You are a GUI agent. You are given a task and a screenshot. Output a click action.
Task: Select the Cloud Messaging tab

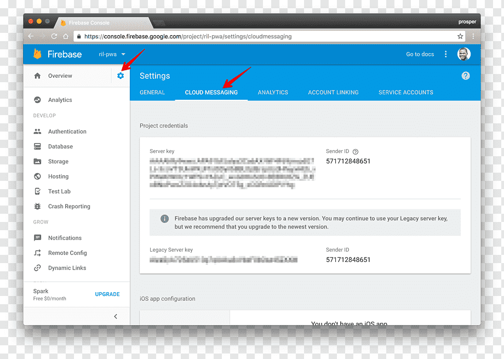click(x=211, y=93)
